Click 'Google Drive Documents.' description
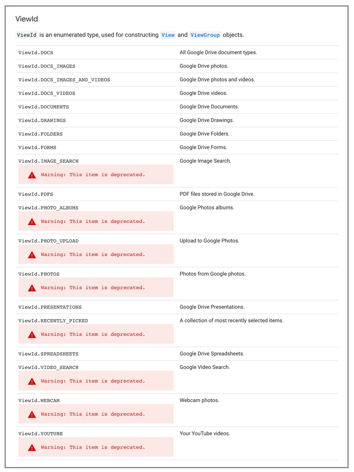Screen dimensions: 354x472 209,106
